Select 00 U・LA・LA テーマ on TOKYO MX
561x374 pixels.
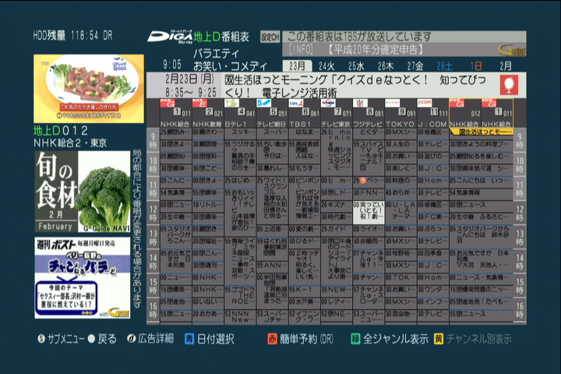pos(400,211)
